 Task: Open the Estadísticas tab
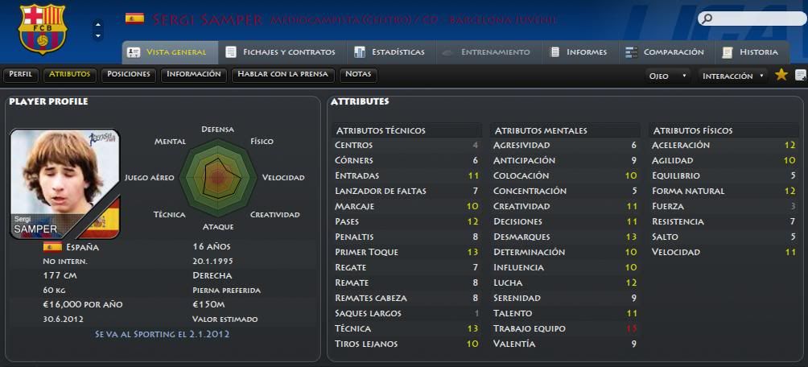point(390,52)
